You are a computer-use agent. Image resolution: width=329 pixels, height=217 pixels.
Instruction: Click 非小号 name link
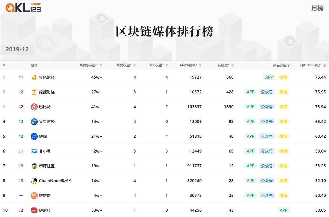coord(45,151)
